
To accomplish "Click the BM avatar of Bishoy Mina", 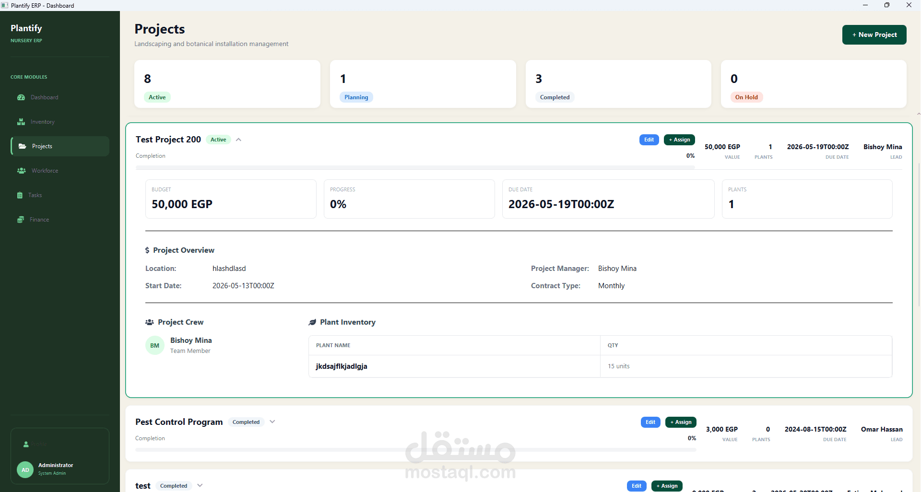I will point(154,345).
